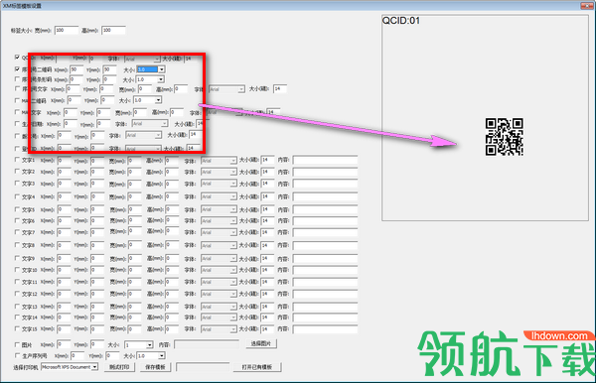The height and width of the screenshot is (383, 596).
Task: Open the 序列号条形码 大小 dropdown
Action: click(x=161, y=79)
